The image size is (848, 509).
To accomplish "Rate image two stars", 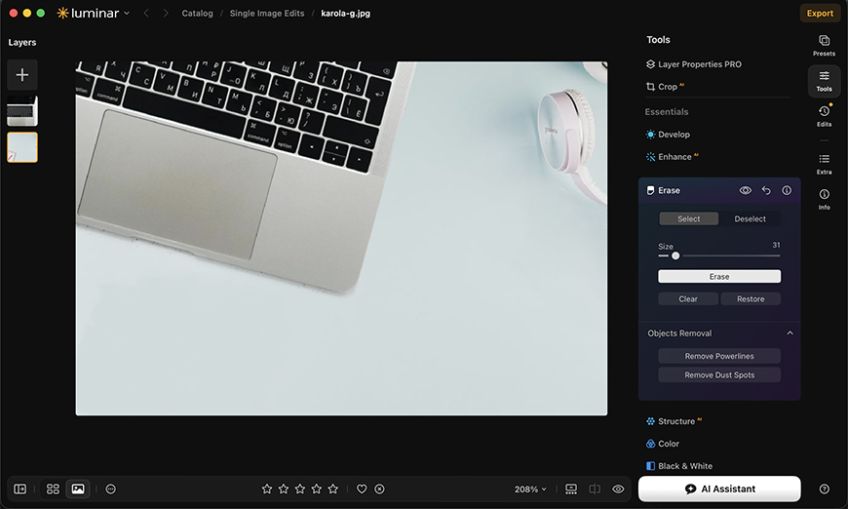I will point(284,489).
